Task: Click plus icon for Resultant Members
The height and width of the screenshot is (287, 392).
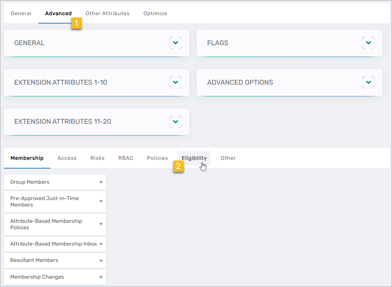Action: [x=101, y=260]
